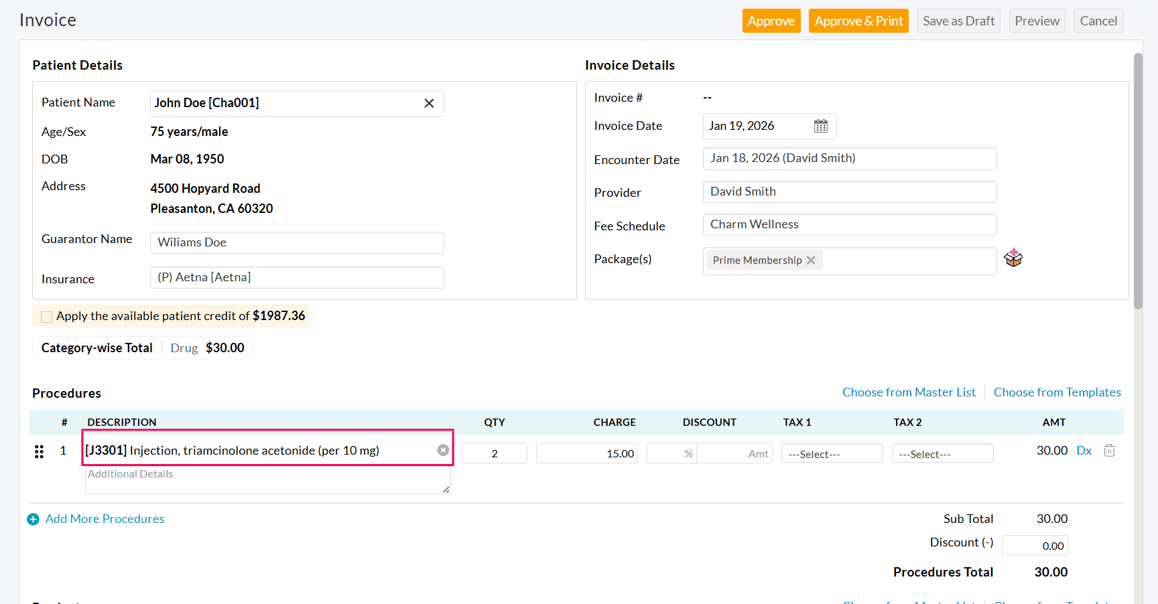Open the invoice date calendar picker

pyautogui.click(x=820, y=126)
